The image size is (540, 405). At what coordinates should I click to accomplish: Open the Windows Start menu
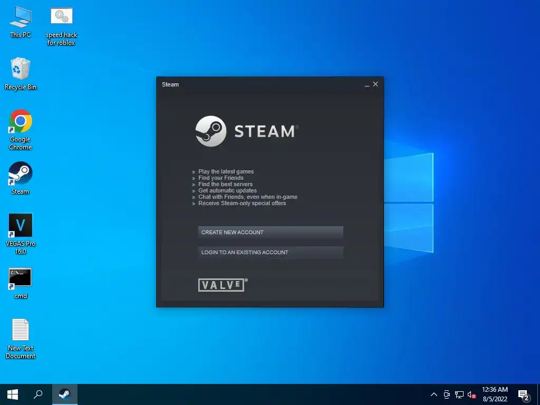[13, 394]
